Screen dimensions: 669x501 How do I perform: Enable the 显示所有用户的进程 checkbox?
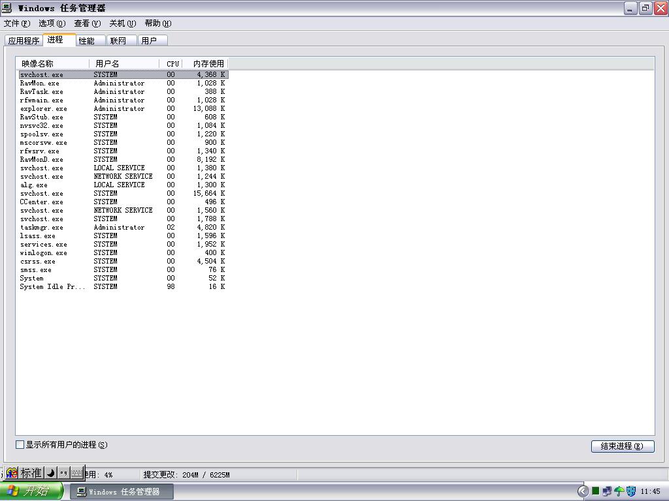pos(20,445)
